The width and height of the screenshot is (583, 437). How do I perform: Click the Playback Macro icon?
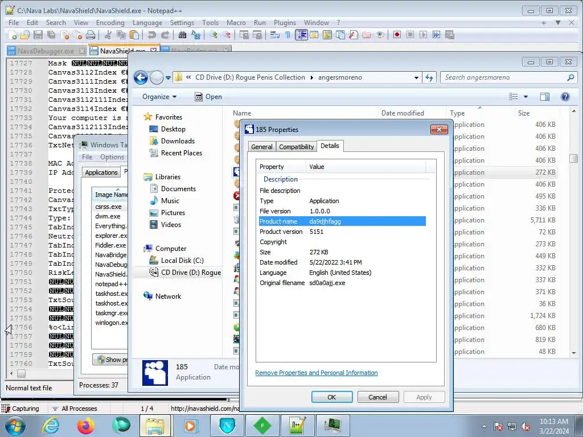click(423, 35)
